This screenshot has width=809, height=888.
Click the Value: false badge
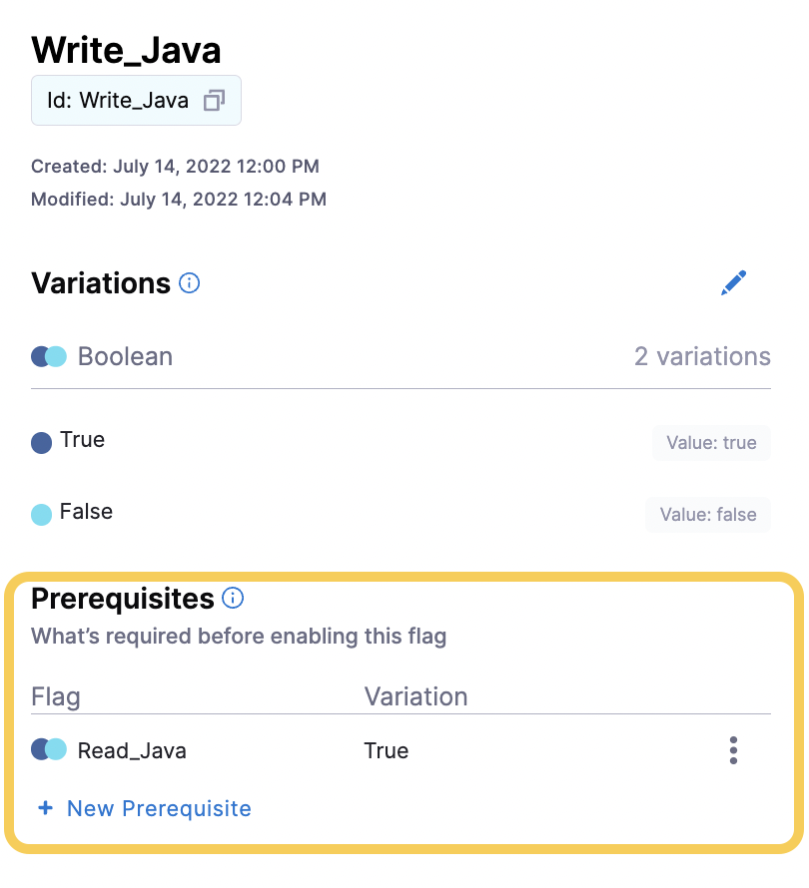708,514
